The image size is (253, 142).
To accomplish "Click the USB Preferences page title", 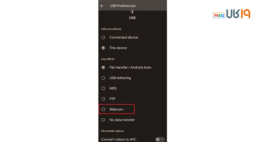I will 123,6.
